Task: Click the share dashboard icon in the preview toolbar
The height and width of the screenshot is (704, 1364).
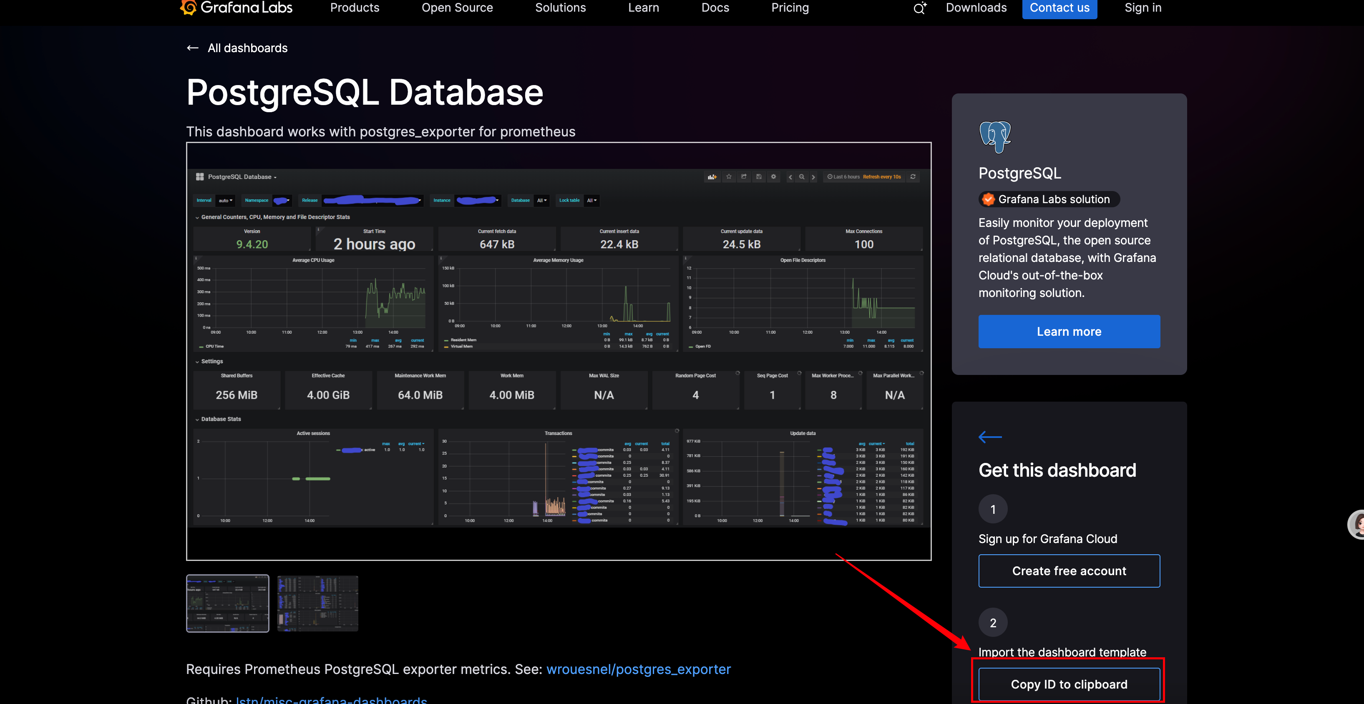Action: pyautogui.click(x=744, y=177)
